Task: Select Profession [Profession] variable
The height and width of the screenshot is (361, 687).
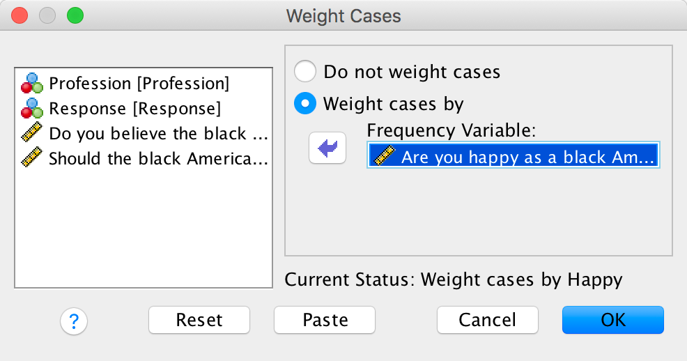Action: click(x=139, y=84)
